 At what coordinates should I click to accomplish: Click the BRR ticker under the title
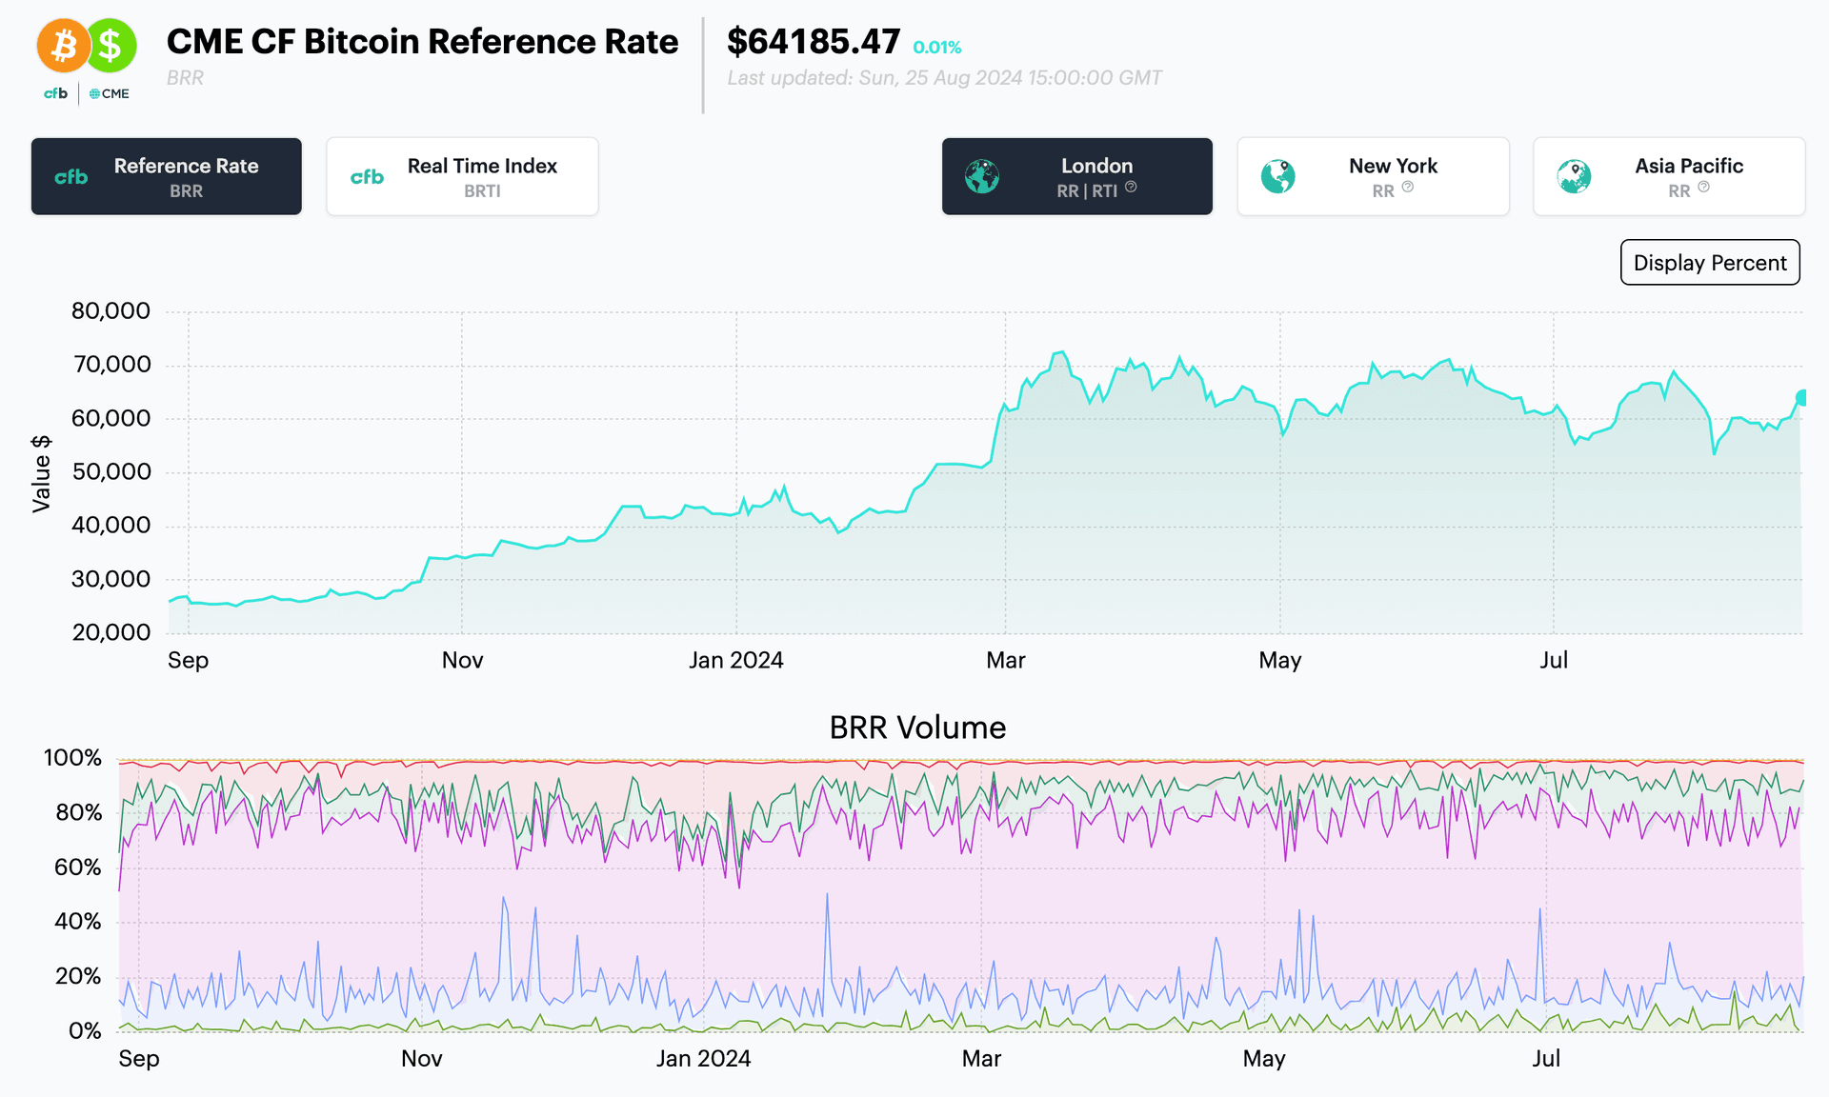pyautogui.click(x=185, y=78)
